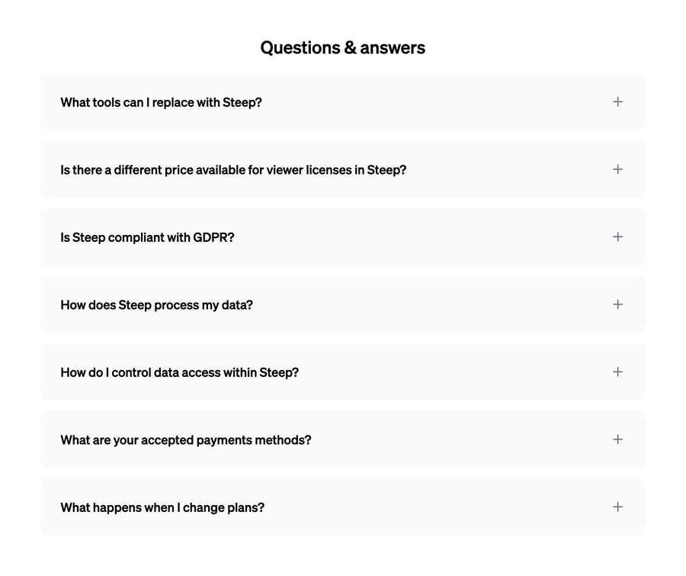The width and height of the screenshot is (686, 576).
Task: Select the 'How does Steep process my data?' card
Action: [343, 304]
